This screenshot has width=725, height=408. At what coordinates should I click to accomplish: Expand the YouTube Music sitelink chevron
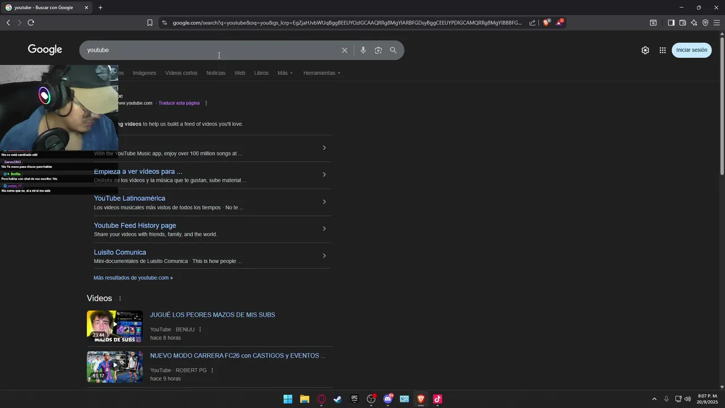324,148
